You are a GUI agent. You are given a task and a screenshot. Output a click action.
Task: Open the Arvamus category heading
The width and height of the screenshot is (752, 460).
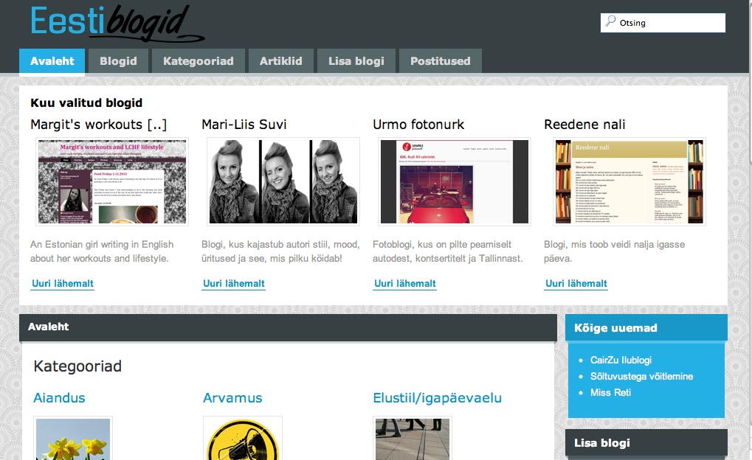pos(232,398)
